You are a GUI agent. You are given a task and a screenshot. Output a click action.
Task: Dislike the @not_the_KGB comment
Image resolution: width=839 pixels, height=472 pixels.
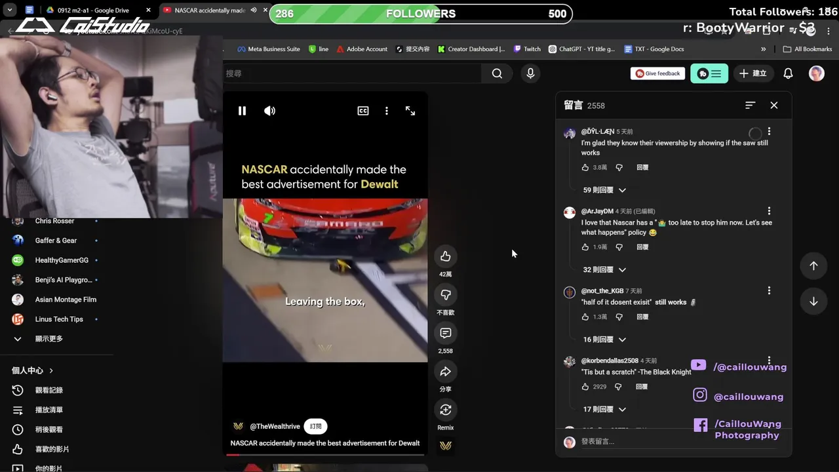(x=619, y=317)
